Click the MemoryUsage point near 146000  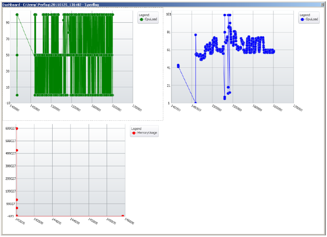coord(123,216)
